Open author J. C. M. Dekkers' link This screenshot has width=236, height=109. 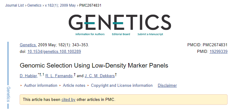100,76
